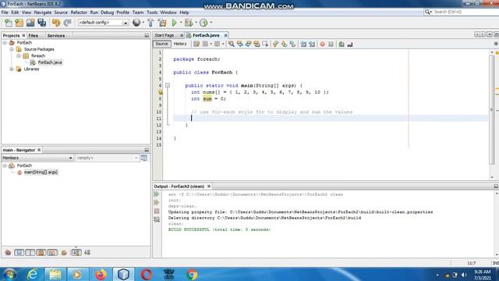Open the File menu

5,12
